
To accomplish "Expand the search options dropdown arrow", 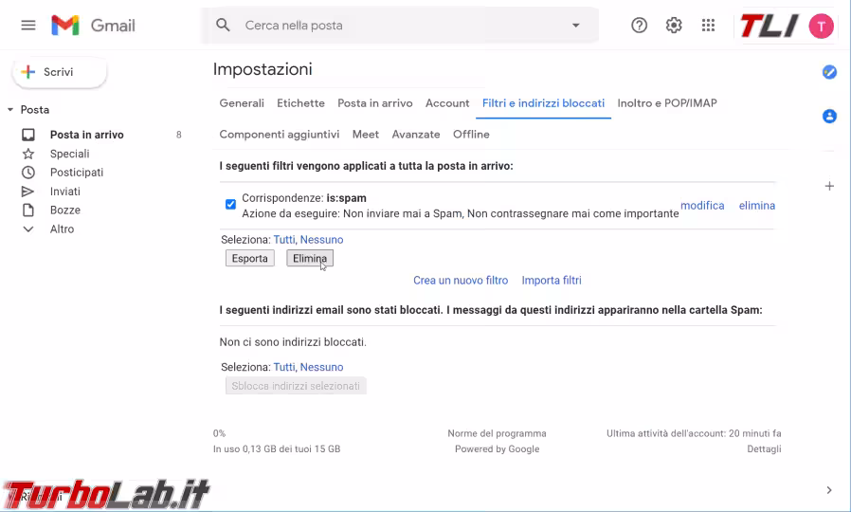I will (x=575, y=26).
